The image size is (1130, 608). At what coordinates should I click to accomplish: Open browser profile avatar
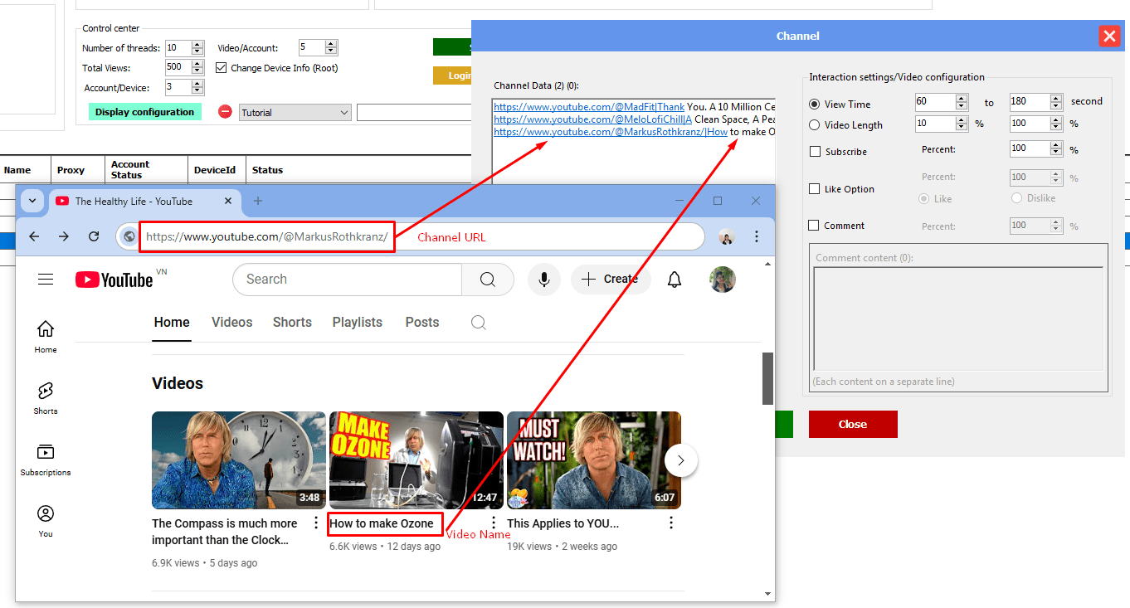[x=727, y=237]
